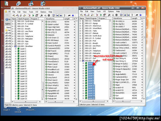
Task: Toggle right-pointing blue arrow button in left Awave toolbar
Action: (57, 16)
